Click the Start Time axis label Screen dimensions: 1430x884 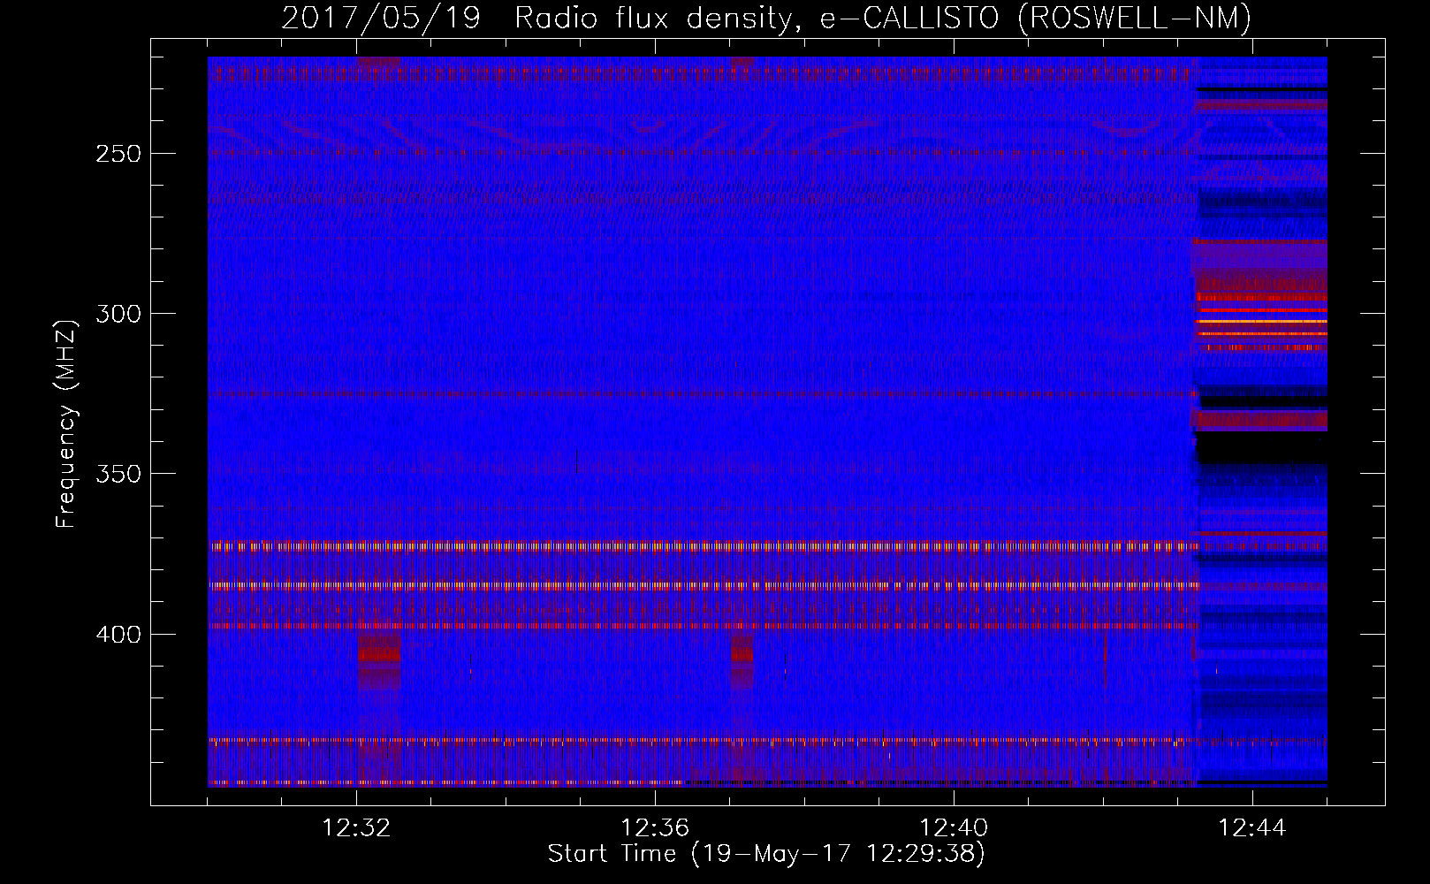(x=766, y=854)
